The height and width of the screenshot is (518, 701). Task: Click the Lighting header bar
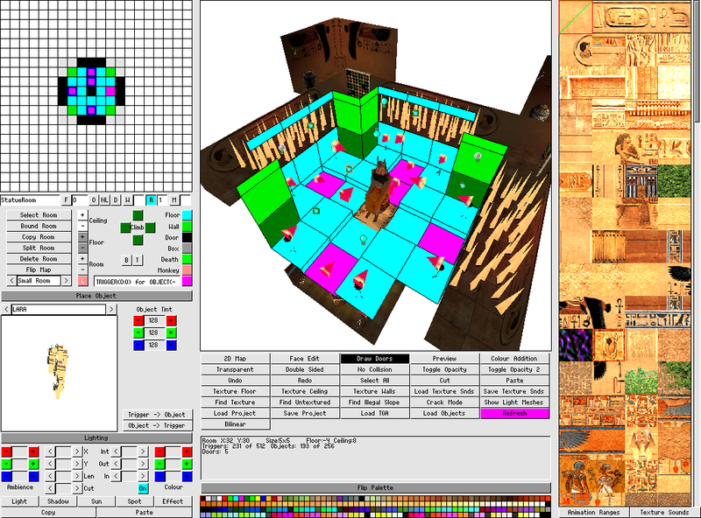96,437
